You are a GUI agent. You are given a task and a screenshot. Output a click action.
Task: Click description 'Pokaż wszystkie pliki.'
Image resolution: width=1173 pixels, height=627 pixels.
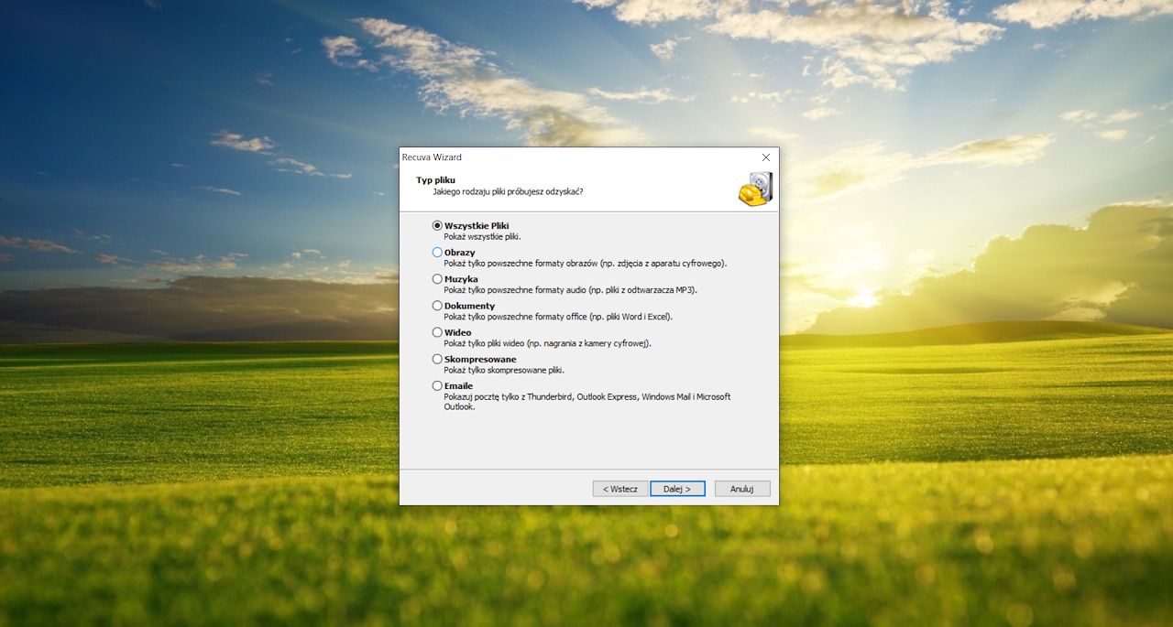pos(483,237)
